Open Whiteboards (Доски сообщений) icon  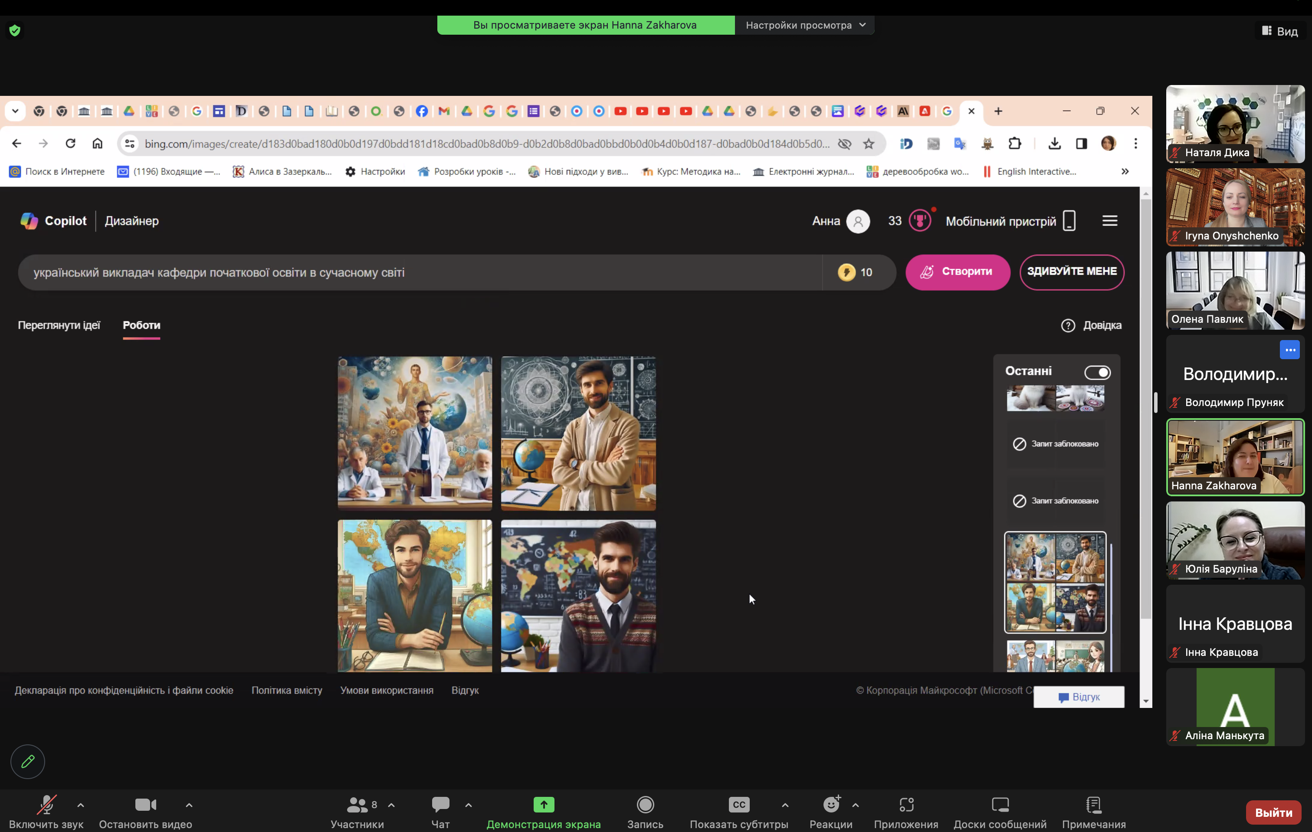tap(1000, 805)
